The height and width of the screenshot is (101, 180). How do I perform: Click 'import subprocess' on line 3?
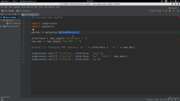click(x=44, y=23)
